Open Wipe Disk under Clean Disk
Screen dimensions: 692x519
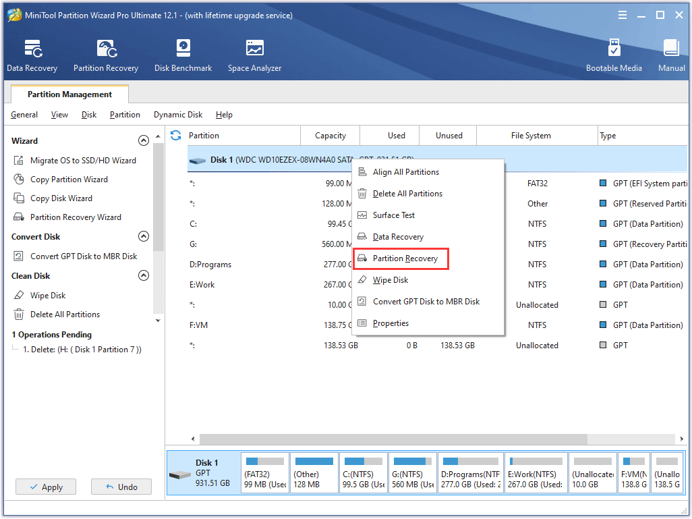point(50,295)
